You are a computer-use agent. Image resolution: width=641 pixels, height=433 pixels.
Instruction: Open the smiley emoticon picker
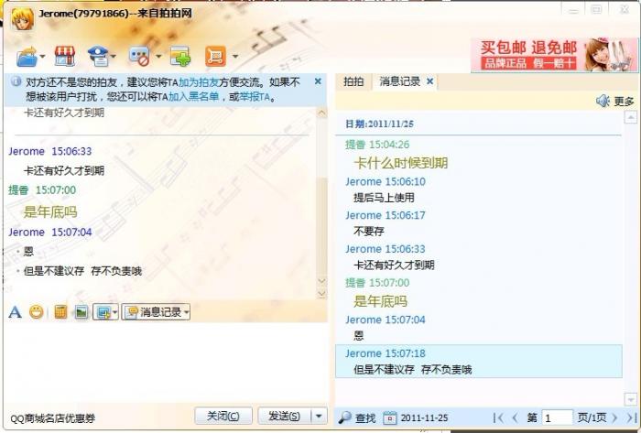tap(37, 312)
